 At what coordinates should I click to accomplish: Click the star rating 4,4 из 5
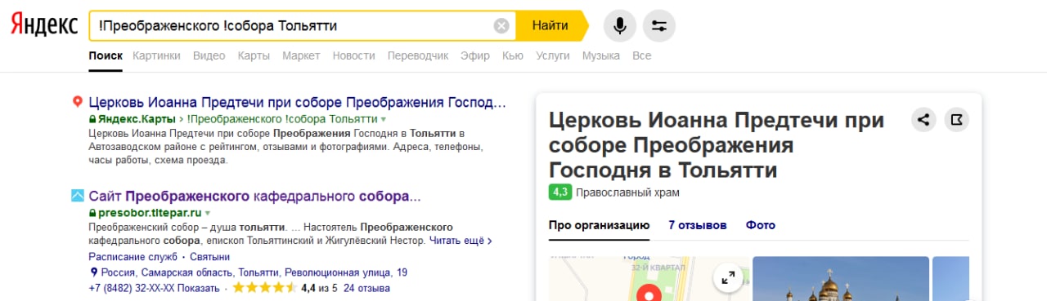tap(285, 288)
